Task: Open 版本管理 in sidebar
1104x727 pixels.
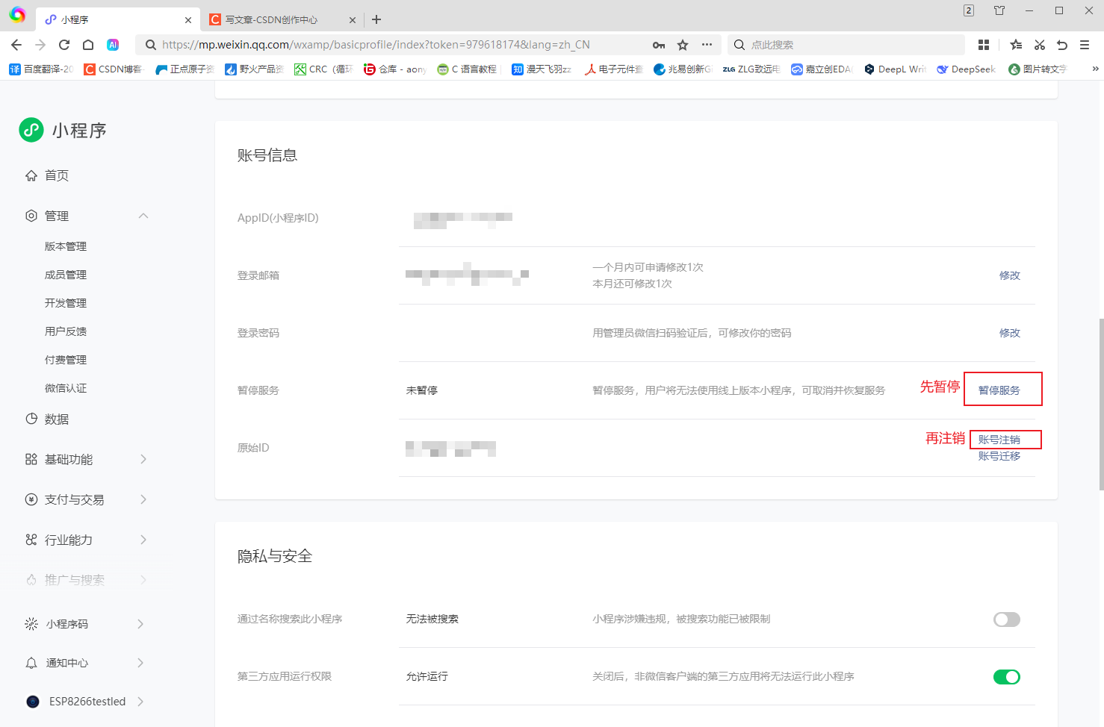Action: pos(66,246)
